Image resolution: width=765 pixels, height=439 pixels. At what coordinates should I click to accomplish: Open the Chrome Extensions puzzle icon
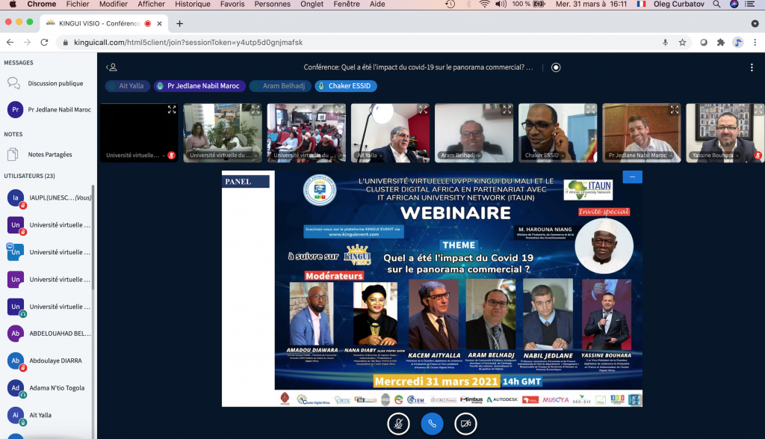pyautogui.click(x=721, y=43)
